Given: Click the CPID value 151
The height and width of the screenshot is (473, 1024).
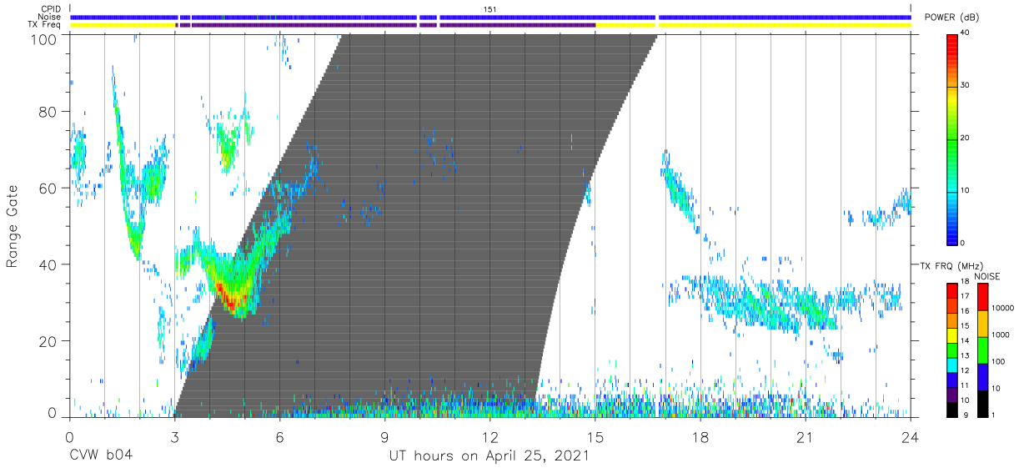Looking at the screenshot, I should tap(489, 9).
